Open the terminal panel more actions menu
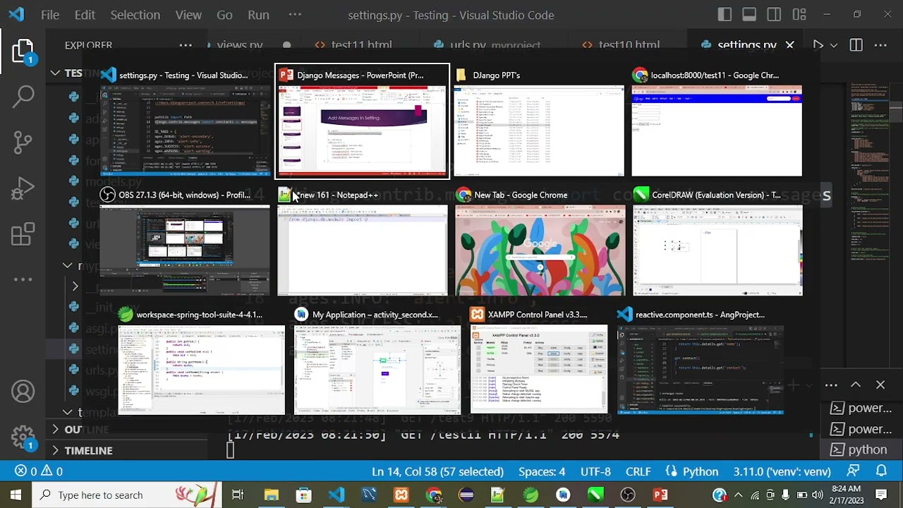The image size is (903, 508). [x=831, y=385]
